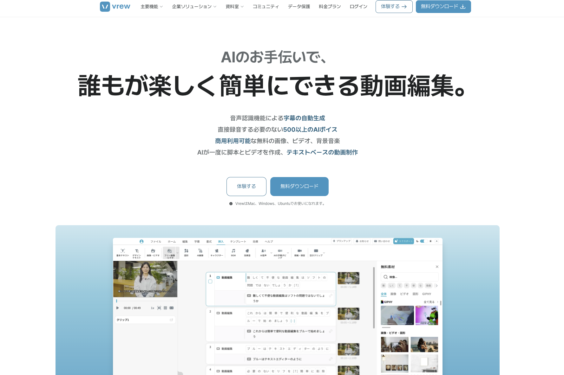
Task: Open the 主要機能 dropdown menu
Action: pyautogui.click(x=152, y=7)
